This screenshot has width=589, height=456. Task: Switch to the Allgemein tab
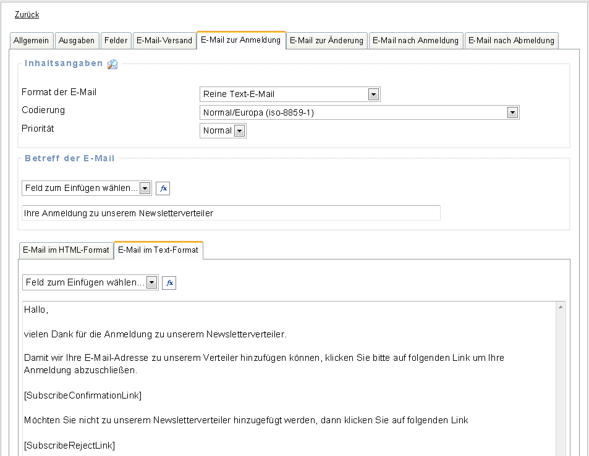point(32,41)
